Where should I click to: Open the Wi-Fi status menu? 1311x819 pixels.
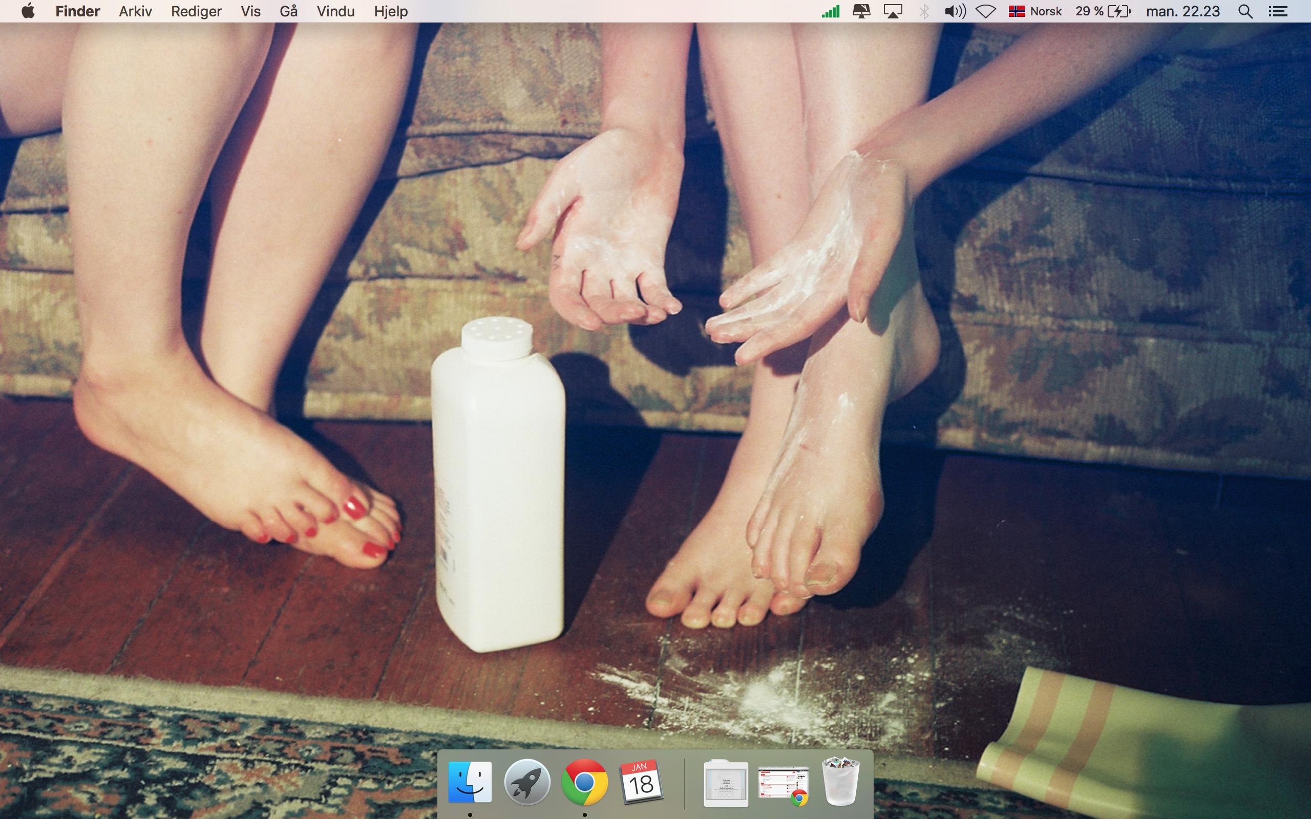point(986,11)
